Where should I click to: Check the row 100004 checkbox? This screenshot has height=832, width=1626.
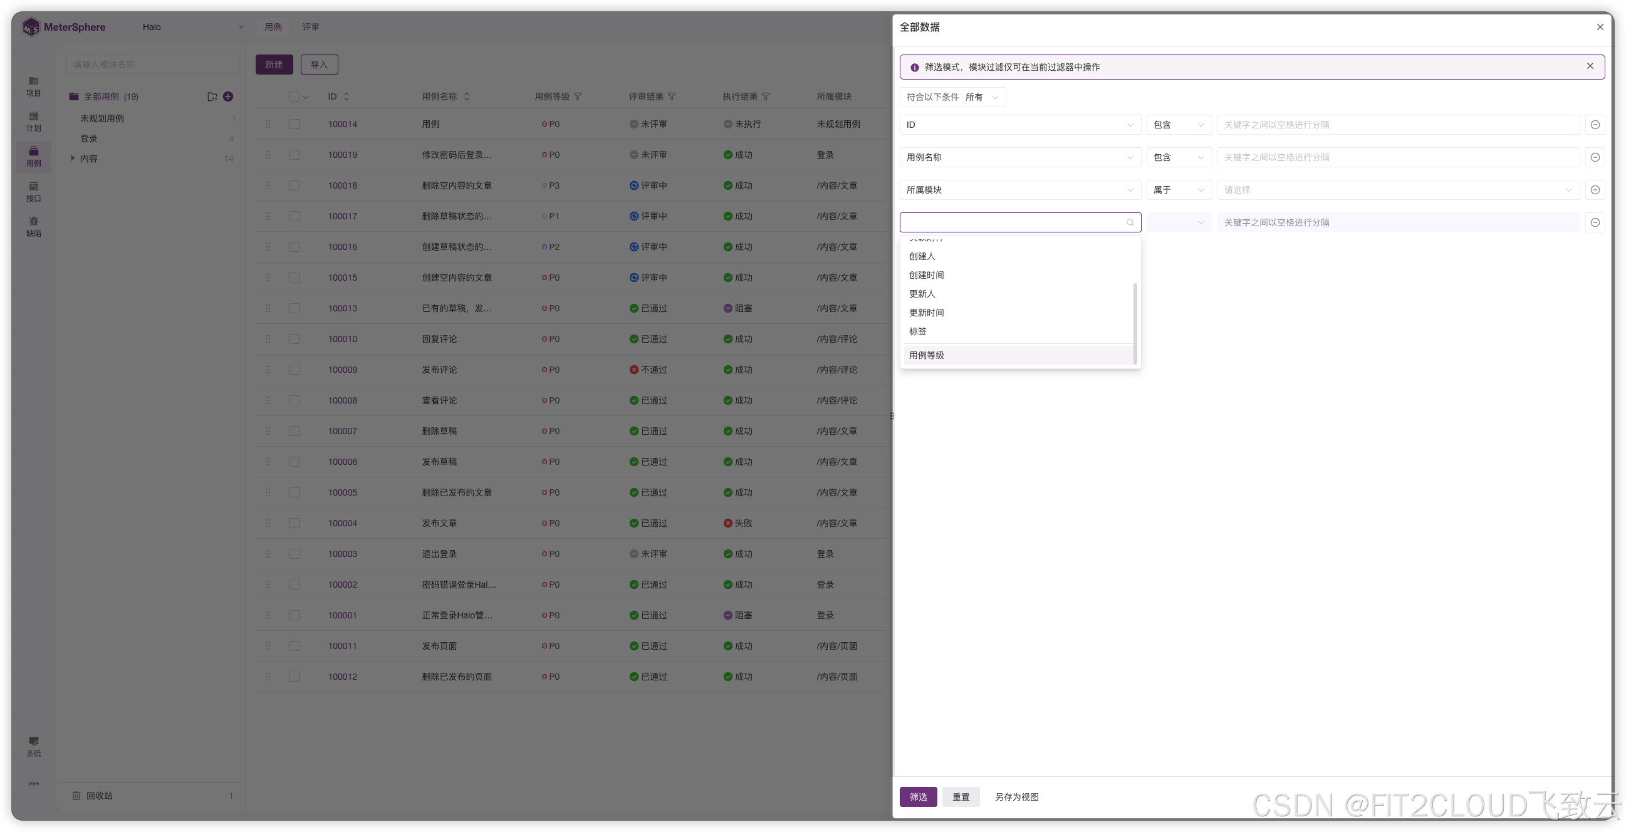tap(294, 523)
